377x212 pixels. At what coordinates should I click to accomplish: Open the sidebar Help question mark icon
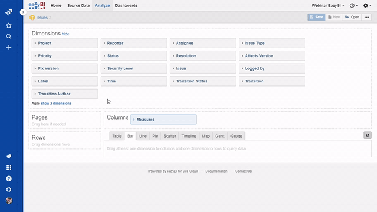[x=9, y=178]
